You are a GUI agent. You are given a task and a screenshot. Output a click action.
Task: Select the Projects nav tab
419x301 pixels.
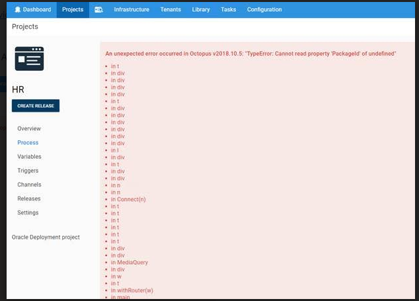(73, 10)
